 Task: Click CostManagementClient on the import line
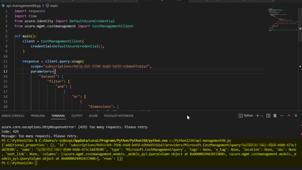coord(112,26)
